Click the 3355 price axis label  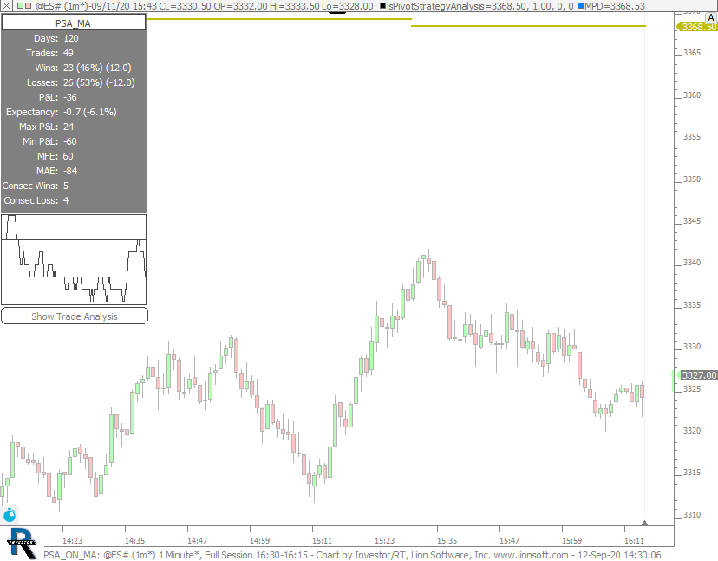[692, 136]
